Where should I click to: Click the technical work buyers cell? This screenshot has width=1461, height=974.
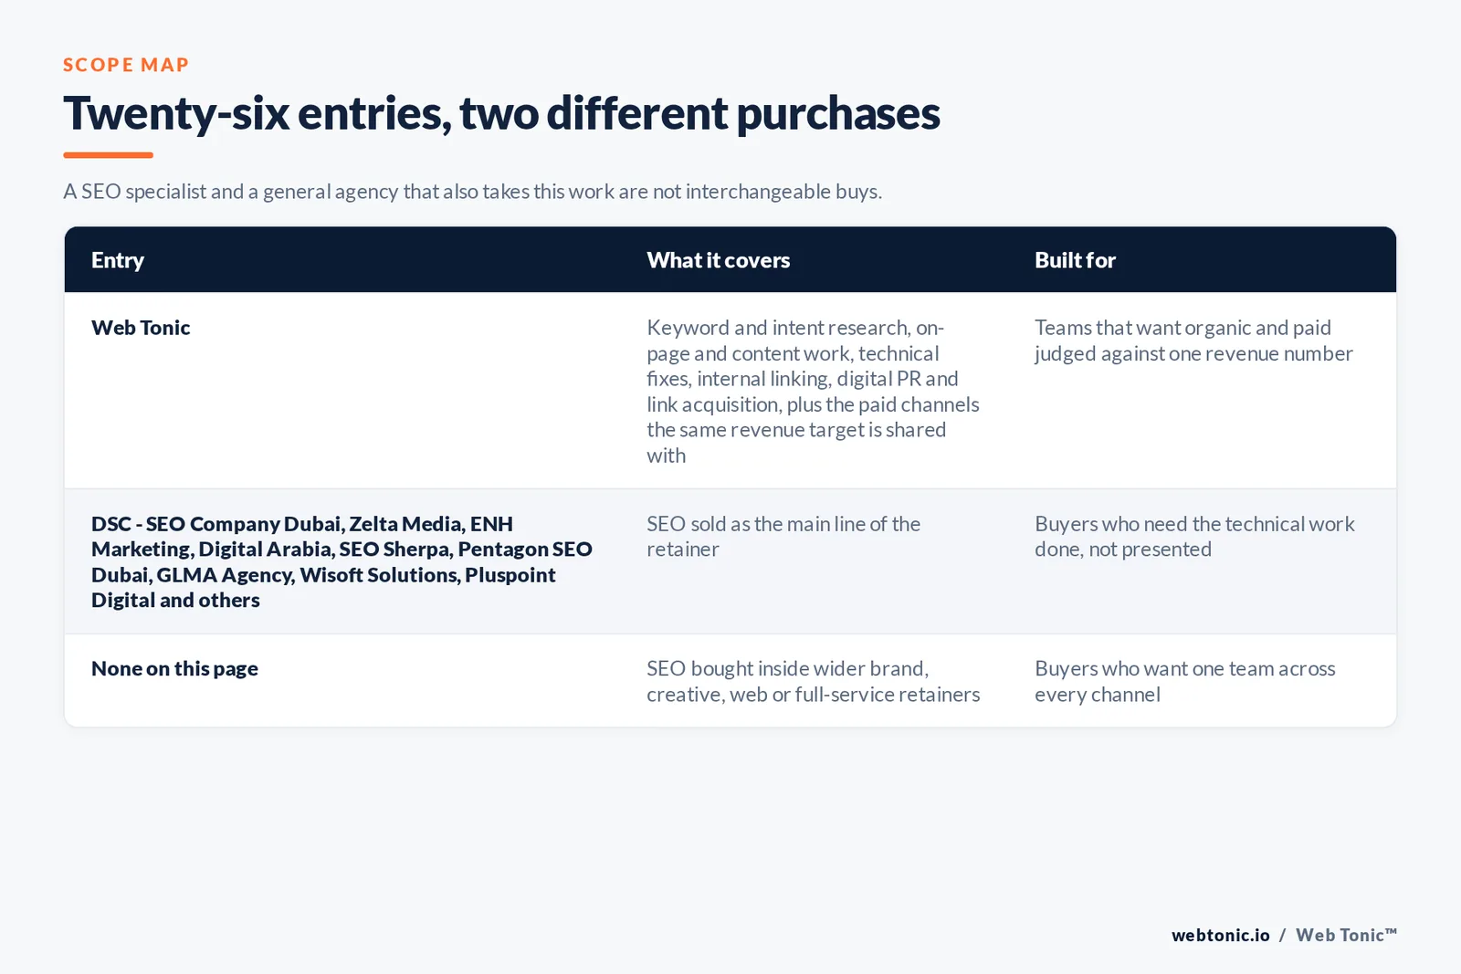(1194, 537)
